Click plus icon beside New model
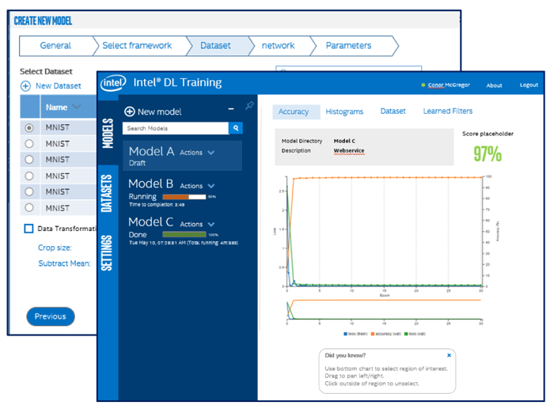Image resolution: width=554 pixels, height=409 pixels. coord(129,112)
